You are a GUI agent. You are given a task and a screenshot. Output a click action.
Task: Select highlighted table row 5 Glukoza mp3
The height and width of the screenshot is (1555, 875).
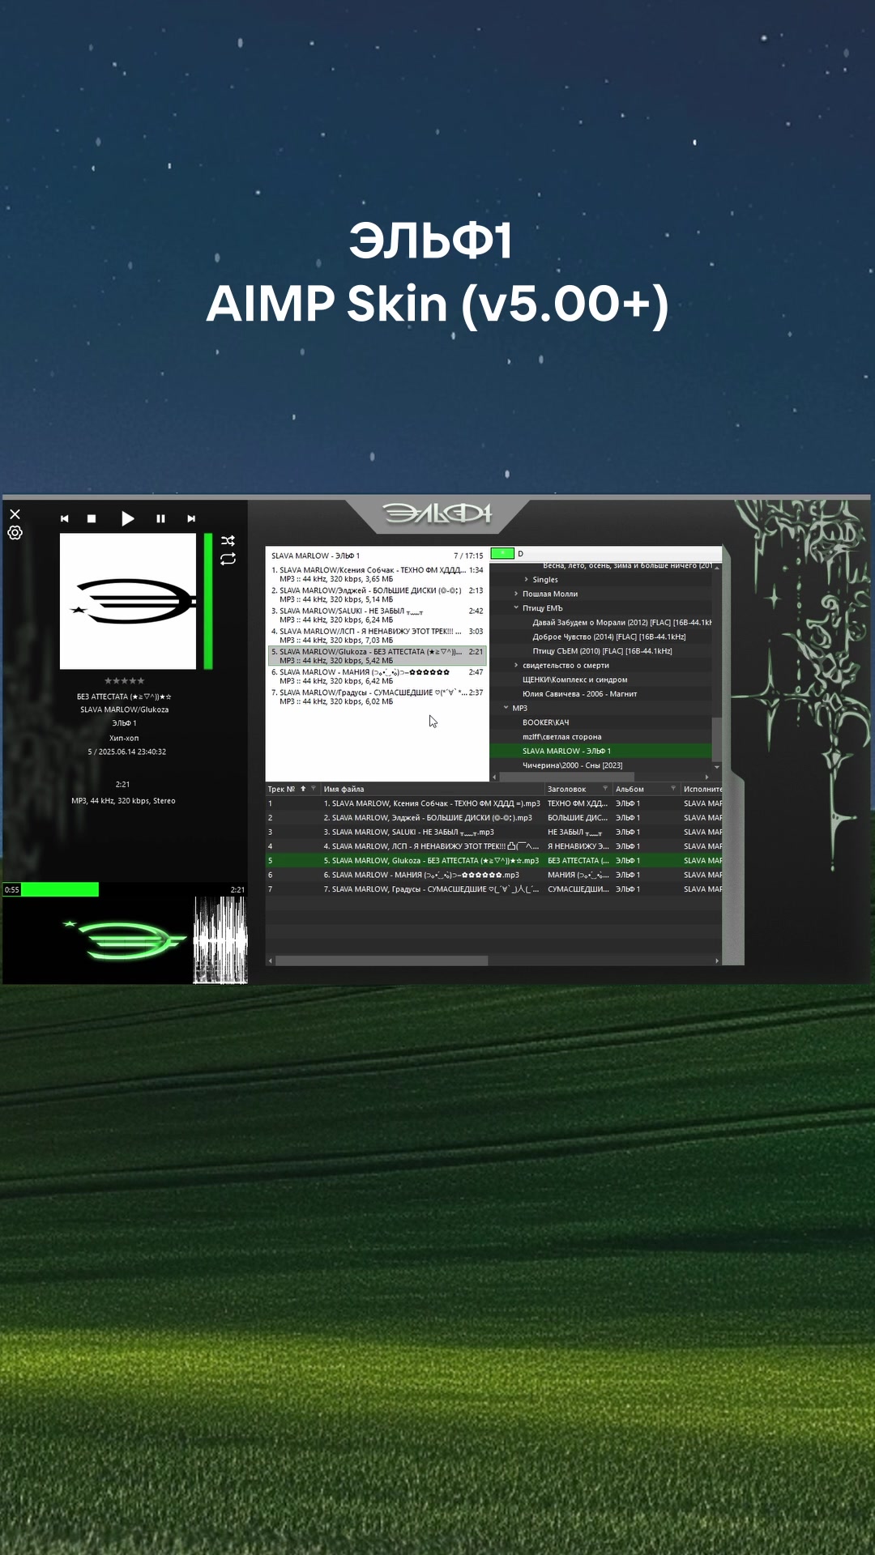[493, 860]
